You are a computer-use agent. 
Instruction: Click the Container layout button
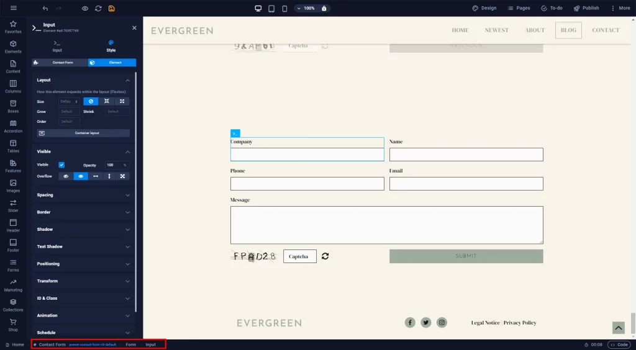(x=84, y=133)
